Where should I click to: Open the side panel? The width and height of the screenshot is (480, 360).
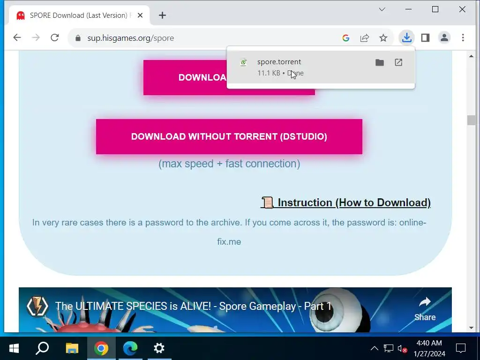pos(425,38)
